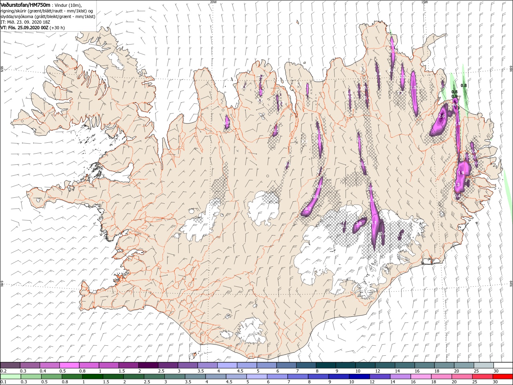Select the darkest purple 2 legend swatch
The width and height of the screenshot is (513, 385).
[x=148, y=365]
